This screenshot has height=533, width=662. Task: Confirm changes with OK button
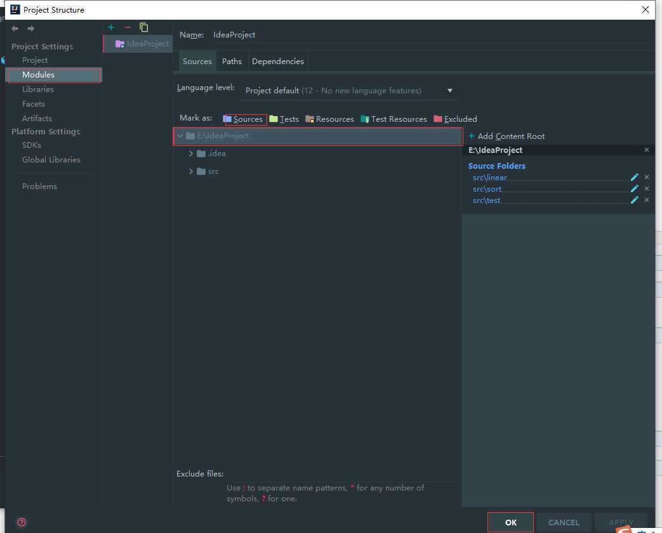pos(510,522)
